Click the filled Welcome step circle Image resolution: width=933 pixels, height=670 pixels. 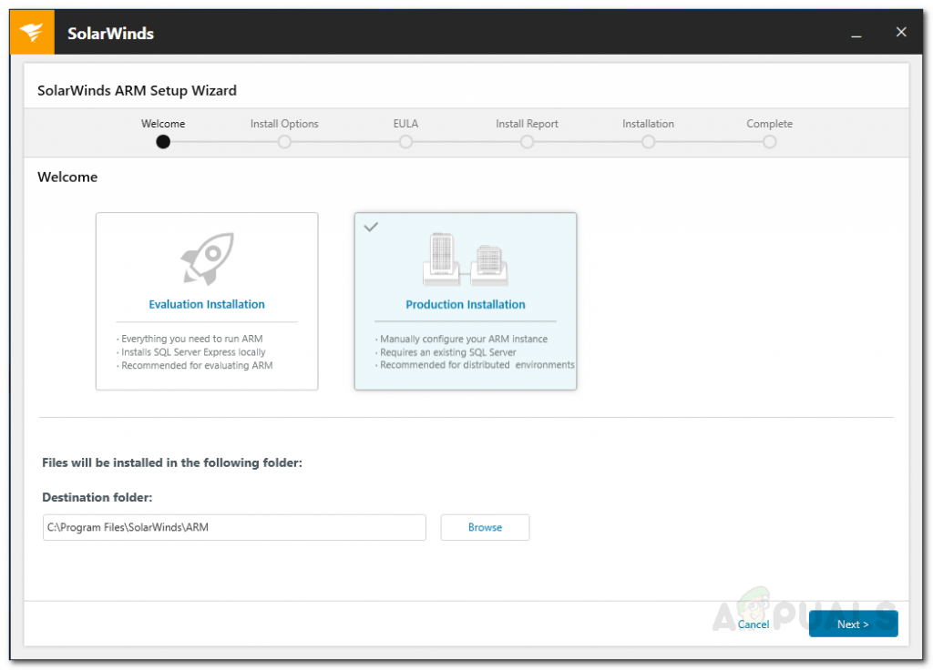(162, 142)
